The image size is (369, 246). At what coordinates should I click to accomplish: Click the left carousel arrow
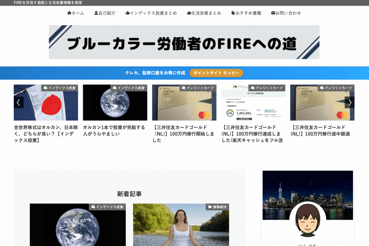click(x=18, y=102)
